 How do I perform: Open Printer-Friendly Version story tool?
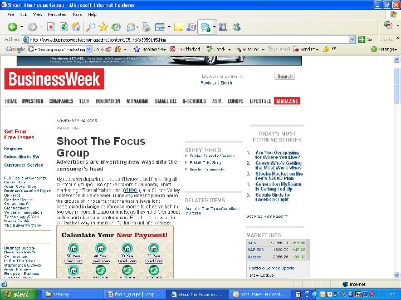coord(212,156)
